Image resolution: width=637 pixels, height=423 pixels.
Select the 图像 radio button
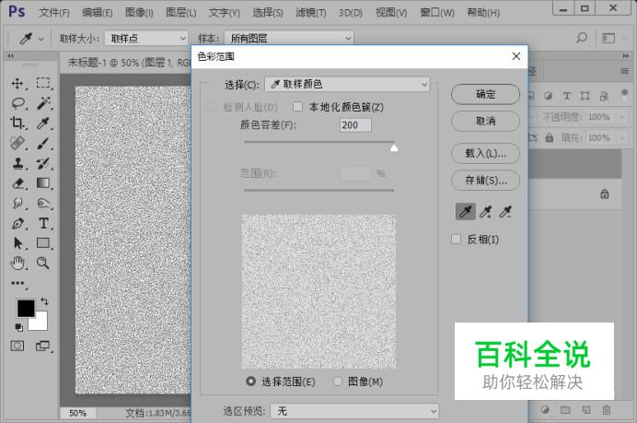pyautogui.click(x=337, y=382)
